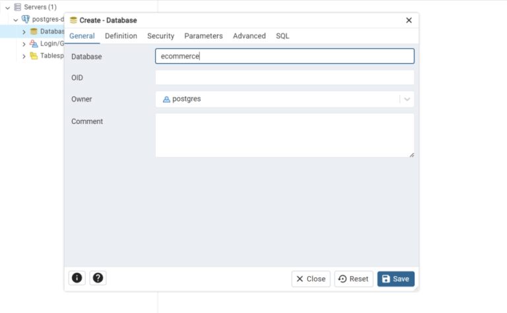Click the Owner field label
The height and width of the screenshot is (313, 507).
pos(81,99)
